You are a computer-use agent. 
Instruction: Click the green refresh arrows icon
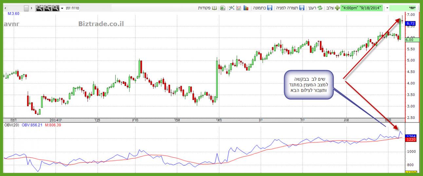320,8
